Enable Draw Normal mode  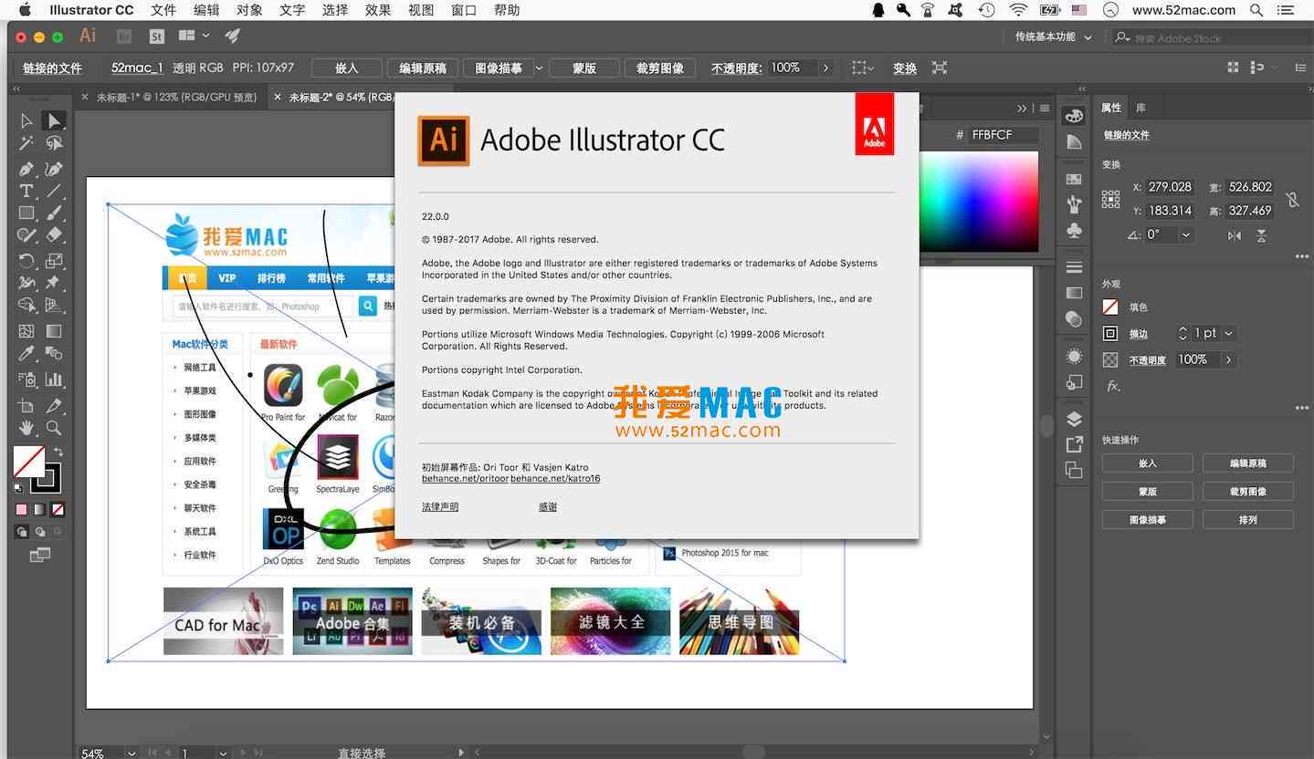21,531
